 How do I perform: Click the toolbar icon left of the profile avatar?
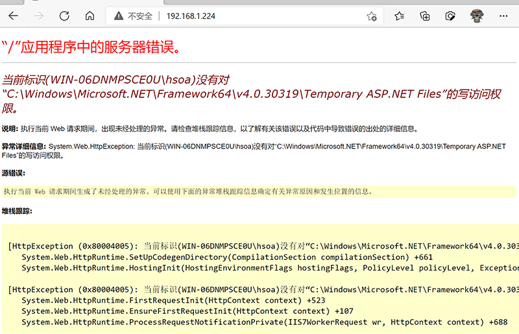pyautogui.click(x=450, y=16)
